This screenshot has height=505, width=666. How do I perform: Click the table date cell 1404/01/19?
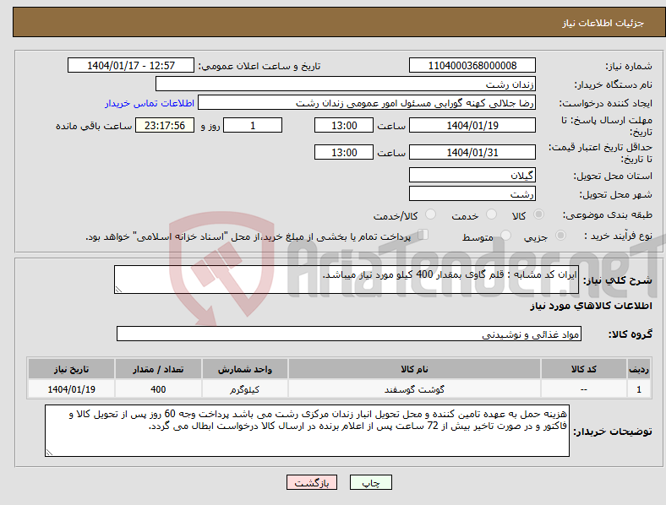click(71, 389)
